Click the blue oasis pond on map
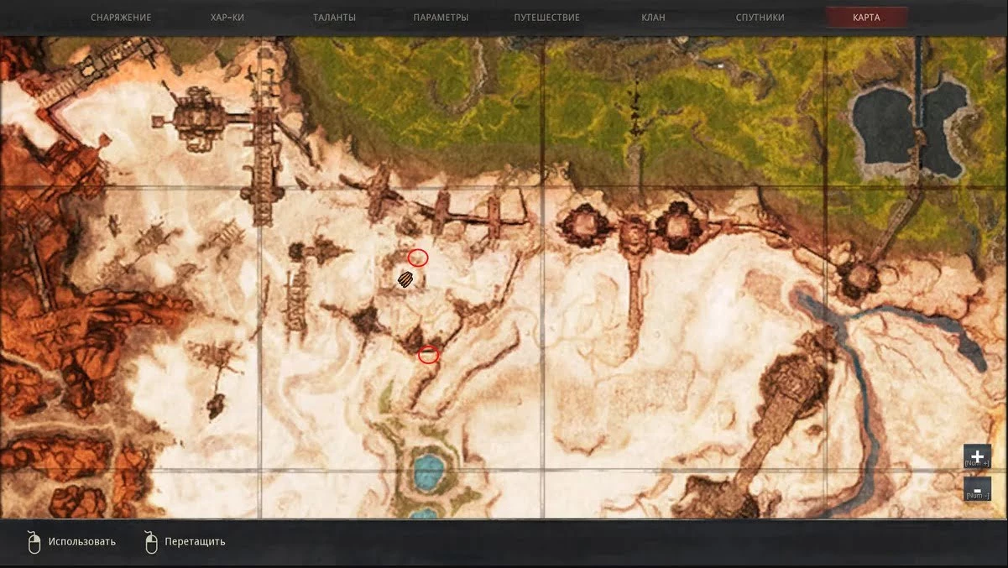1008x568 pixels. click(428, 472)
